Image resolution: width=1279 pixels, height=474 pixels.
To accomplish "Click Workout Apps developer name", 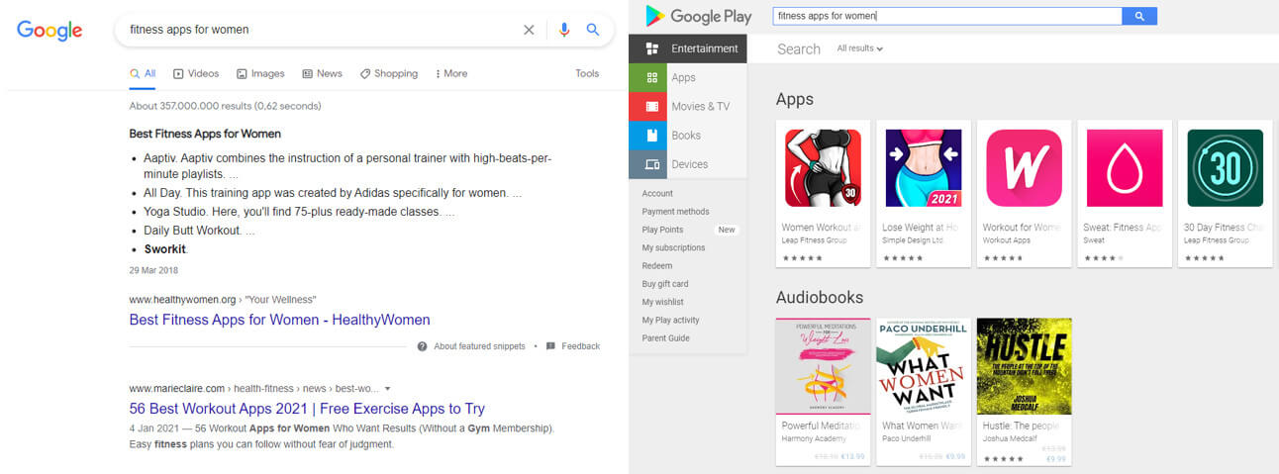I will (x=1007, y=240).
